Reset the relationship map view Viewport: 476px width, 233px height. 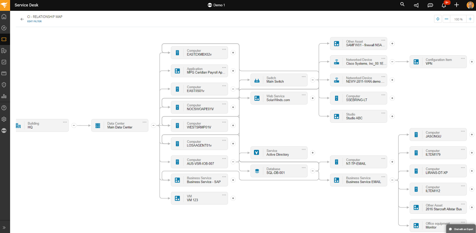[438, 19]
